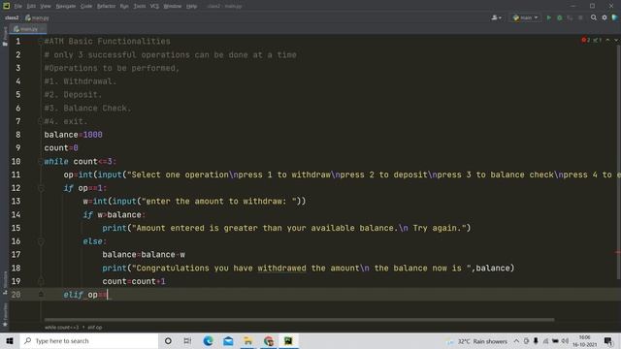Click fold end marker on line 19
Image resolution: width=621 pixels, height=349 pixels.
point(41,281)
